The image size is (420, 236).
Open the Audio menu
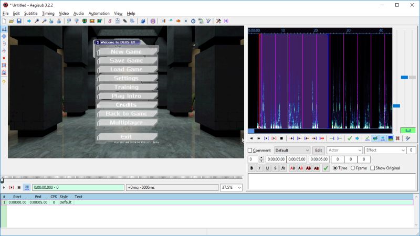[x=78, y=14]
